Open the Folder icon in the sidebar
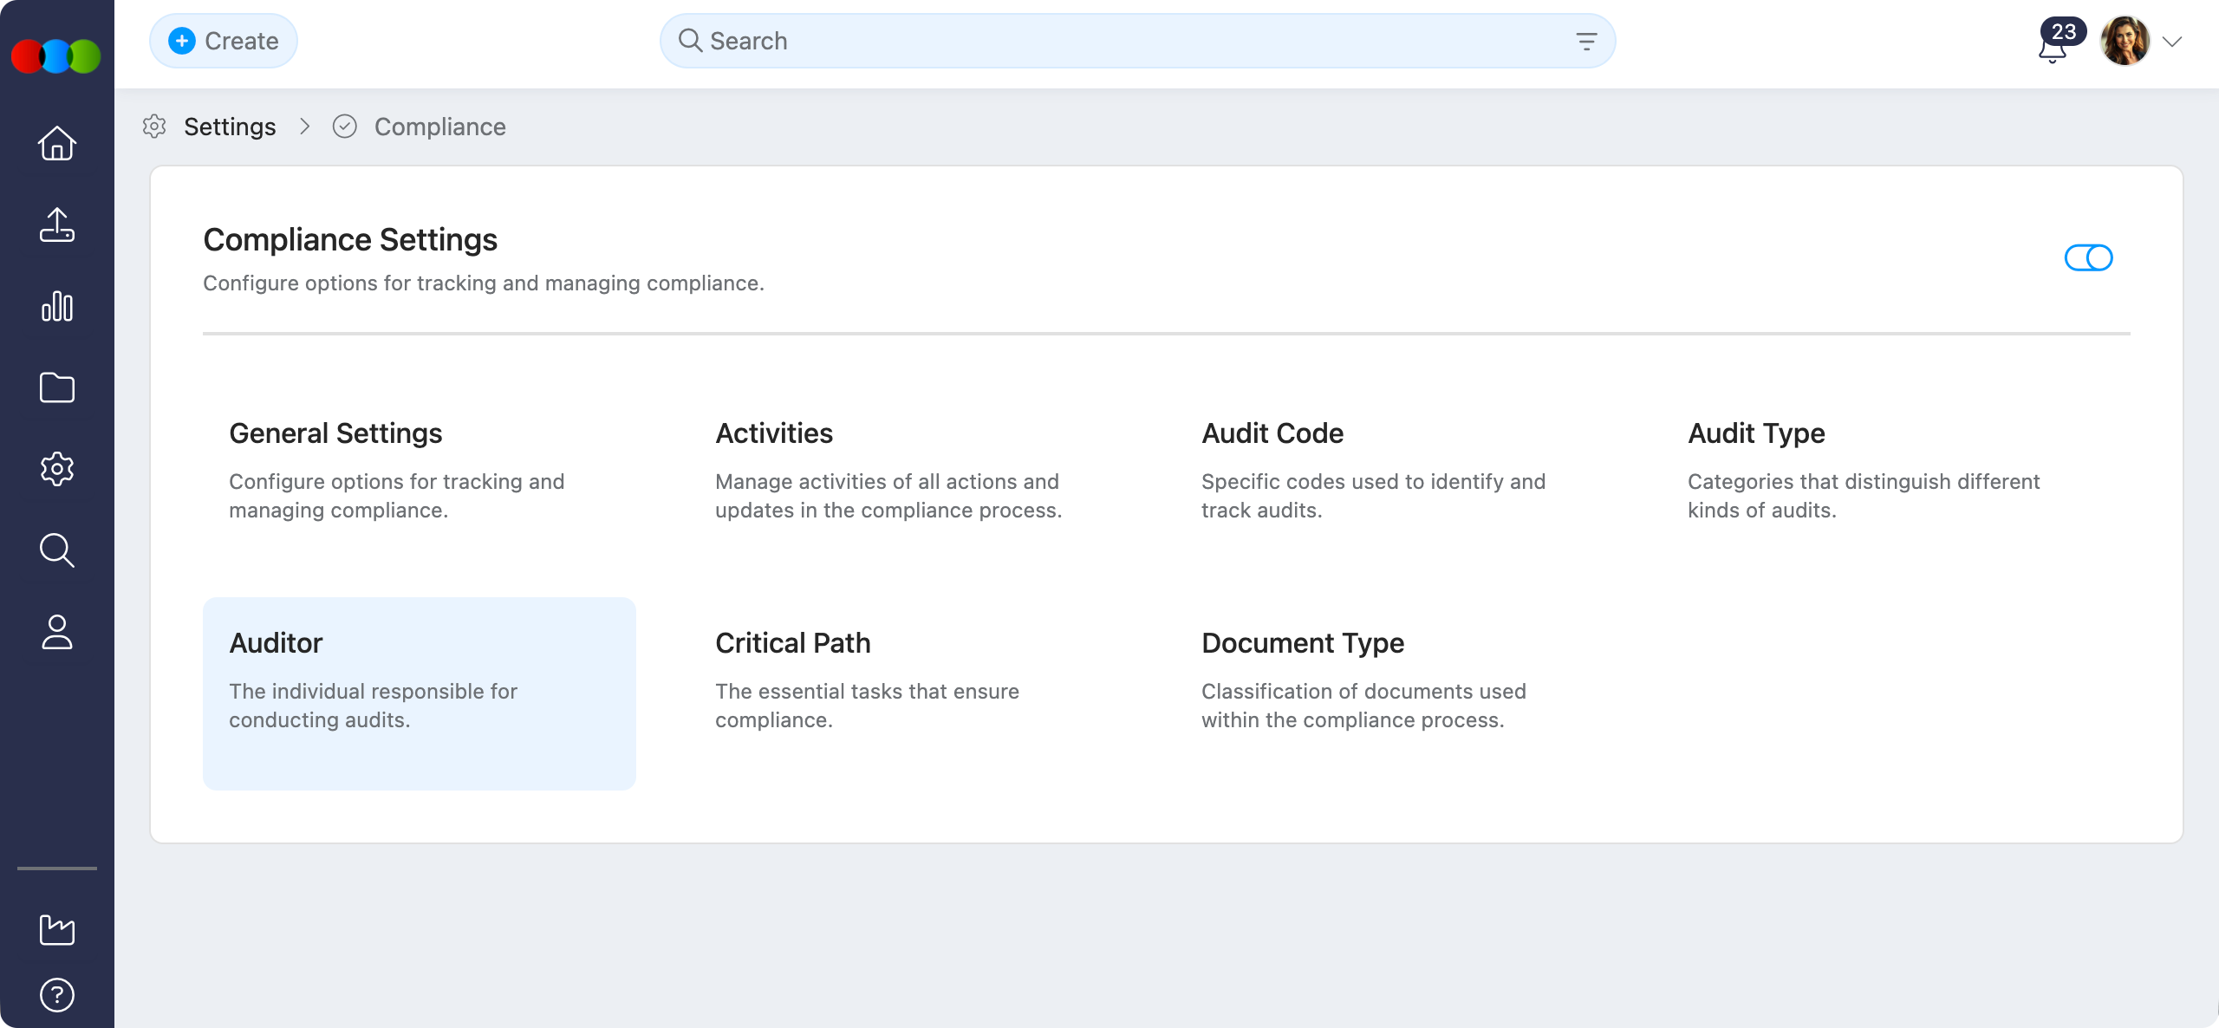 (x=57, y=387)
